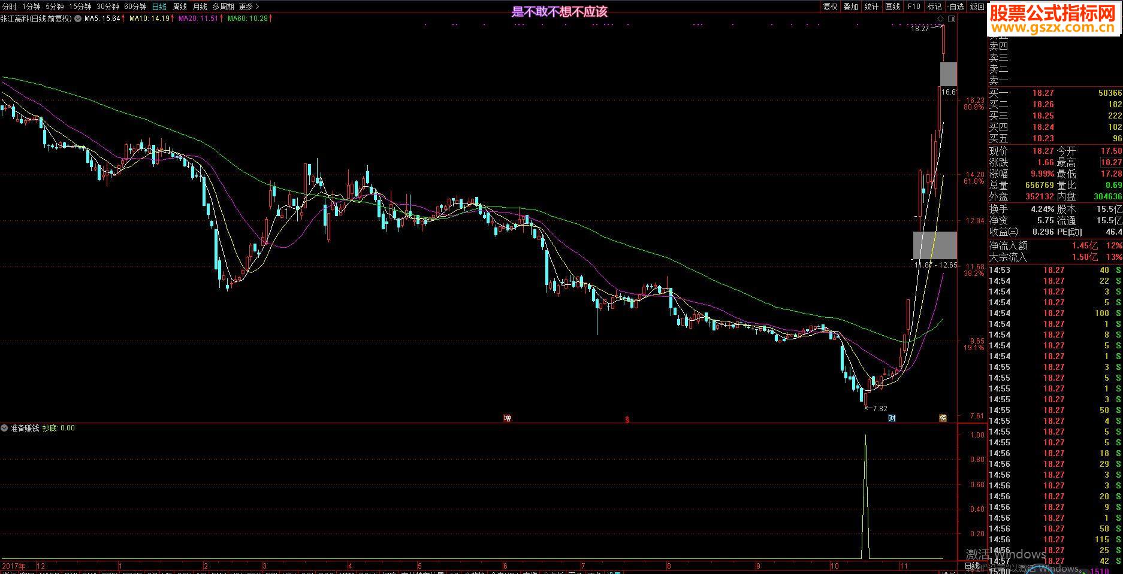This screenshot has height=574, width=1123.
Task: Click the 复权 adjustment button
Action: 830,7
